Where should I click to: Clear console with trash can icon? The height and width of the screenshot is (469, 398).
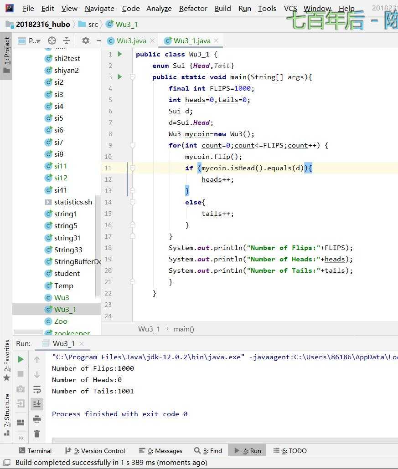pos(37,433)
